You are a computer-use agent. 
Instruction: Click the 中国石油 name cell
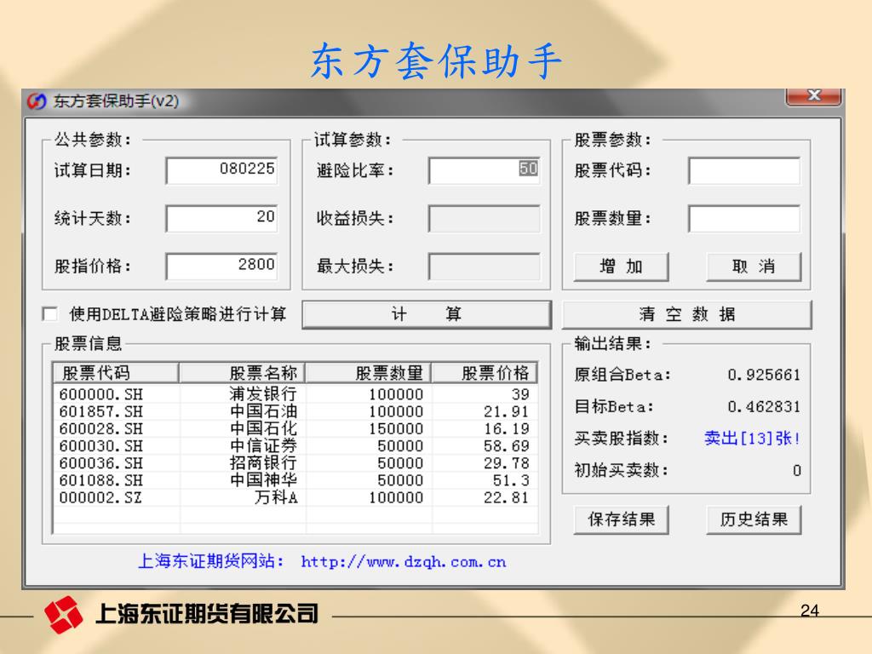(x=264, y=411)
